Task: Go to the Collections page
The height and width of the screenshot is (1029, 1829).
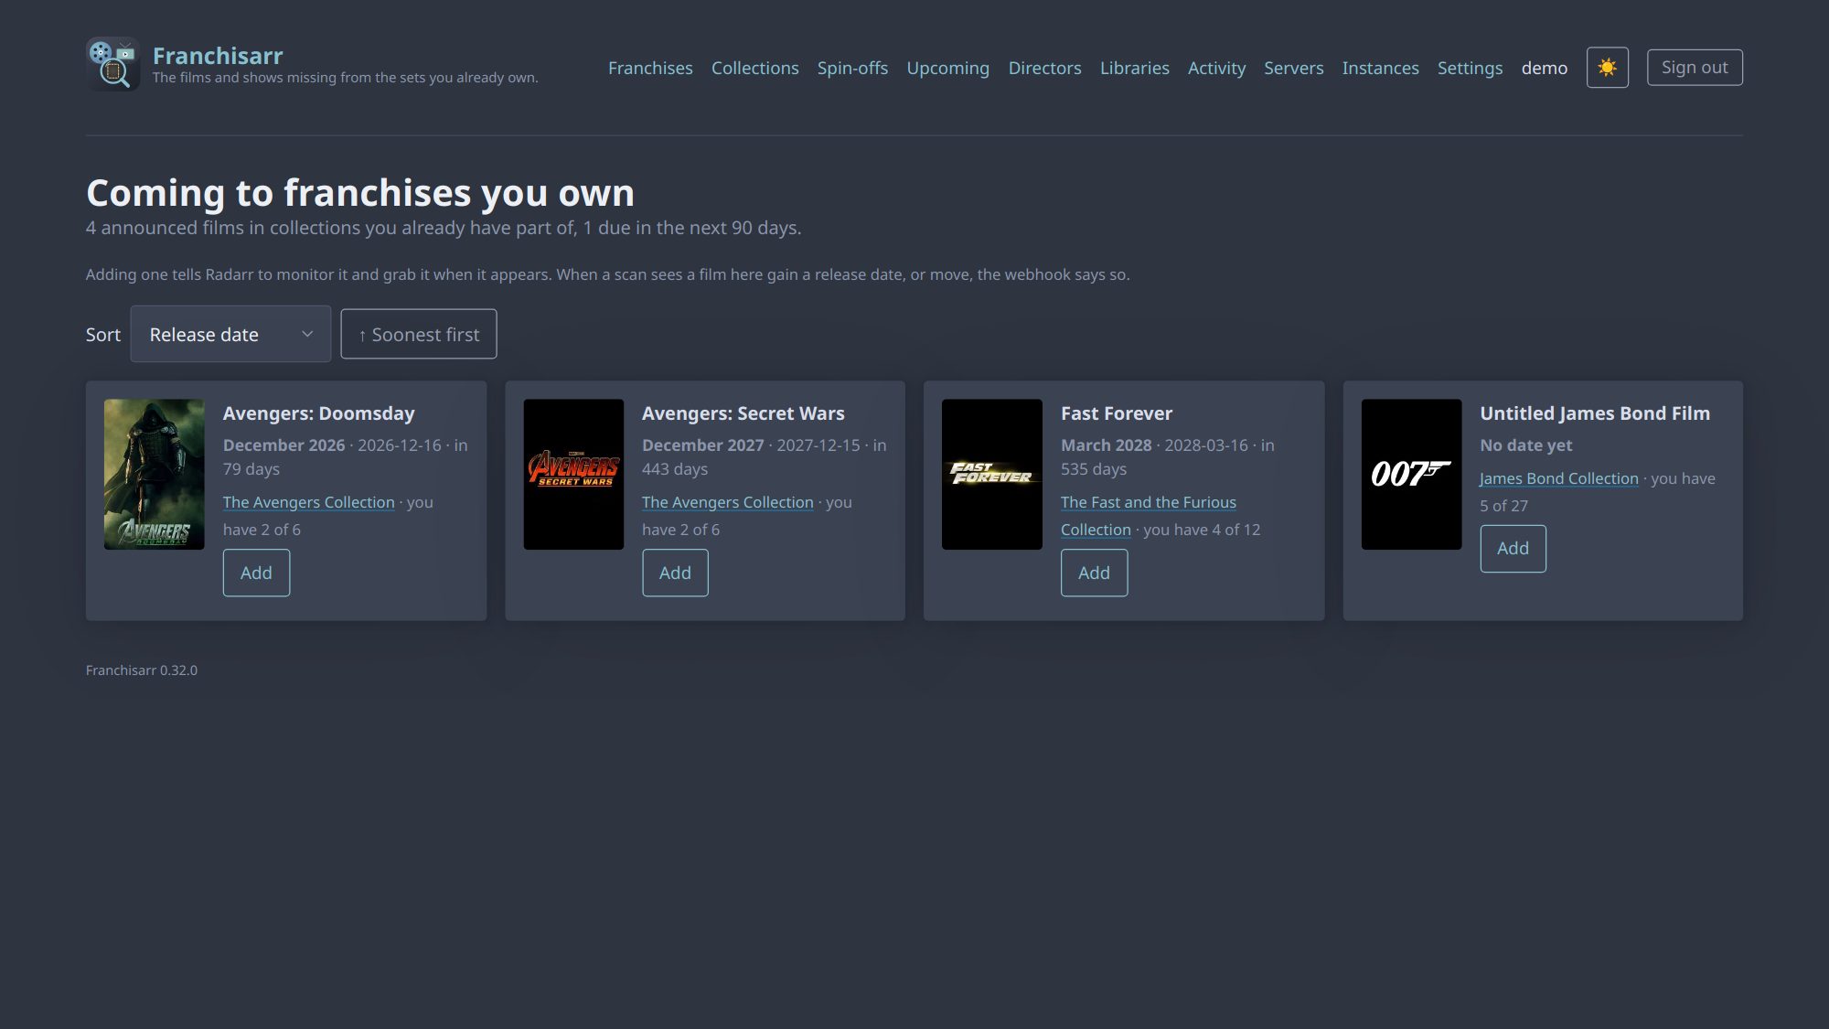Action: (755, 68)
